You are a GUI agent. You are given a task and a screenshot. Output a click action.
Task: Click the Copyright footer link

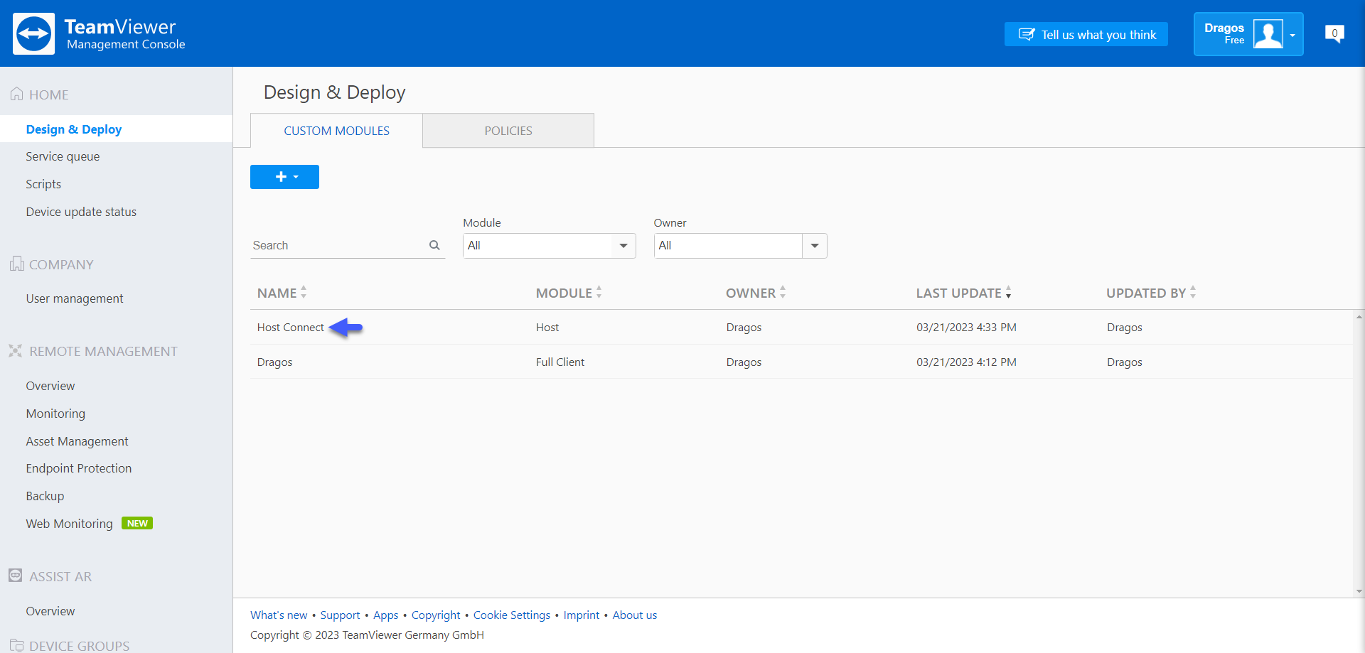[436, 615]
